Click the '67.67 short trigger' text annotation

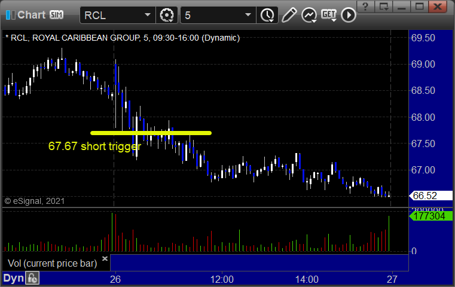pyautogui.click(x=94, y=146)
